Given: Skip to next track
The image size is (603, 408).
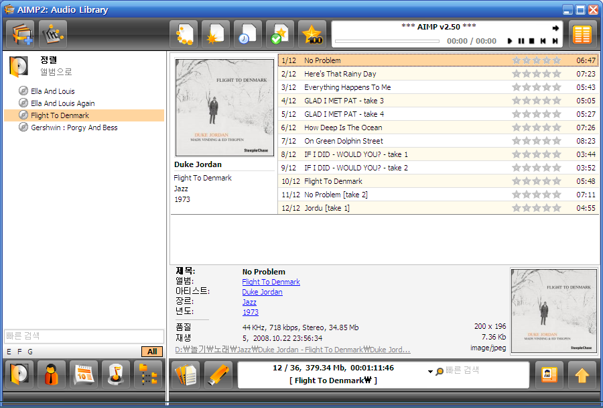Looking at the screenshot, I should coord(555,41).
